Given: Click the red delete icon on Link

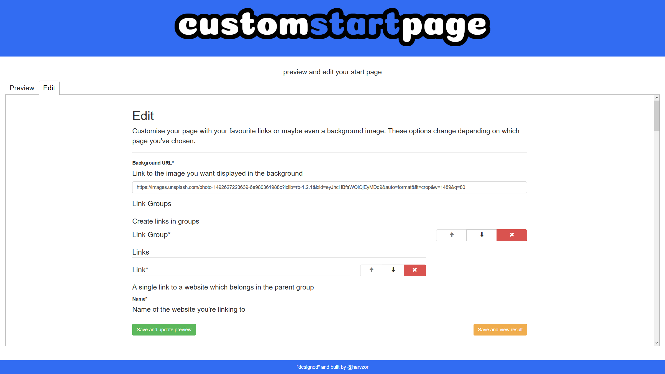Looking at the screenshot, I should click(414, 270).
